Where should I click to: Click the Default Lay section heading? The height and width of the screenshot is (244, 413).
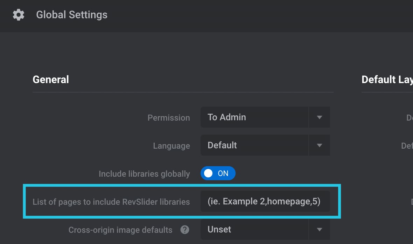tap(387, 79)
